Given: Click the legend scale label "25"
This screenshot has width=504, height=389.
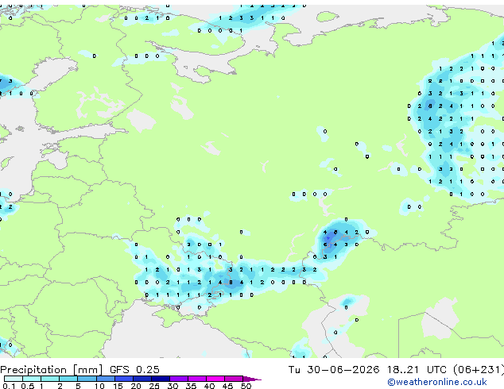Looking at the screenshot, I should pyautogui.click(x=154, y=386).
